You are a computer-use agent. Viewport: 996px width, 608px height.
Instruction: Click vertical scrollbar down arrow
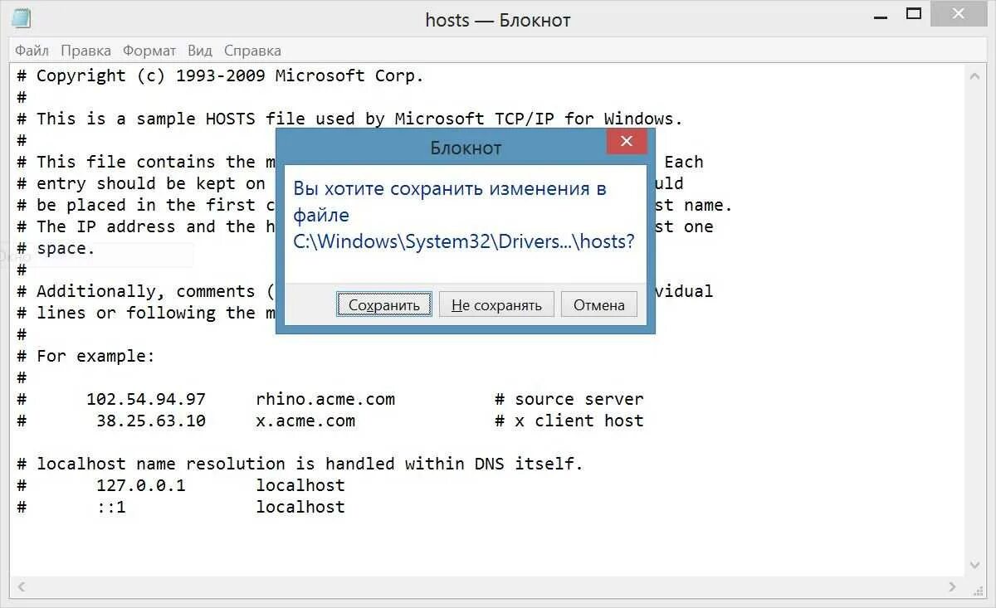pos(975,565)
